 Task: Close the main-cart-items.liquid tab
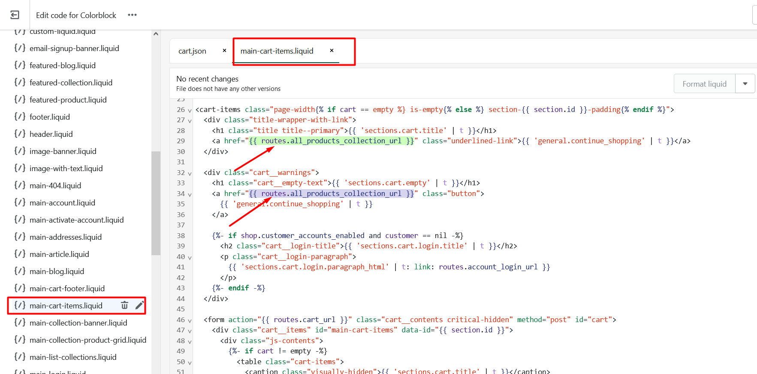click(332, 51)
